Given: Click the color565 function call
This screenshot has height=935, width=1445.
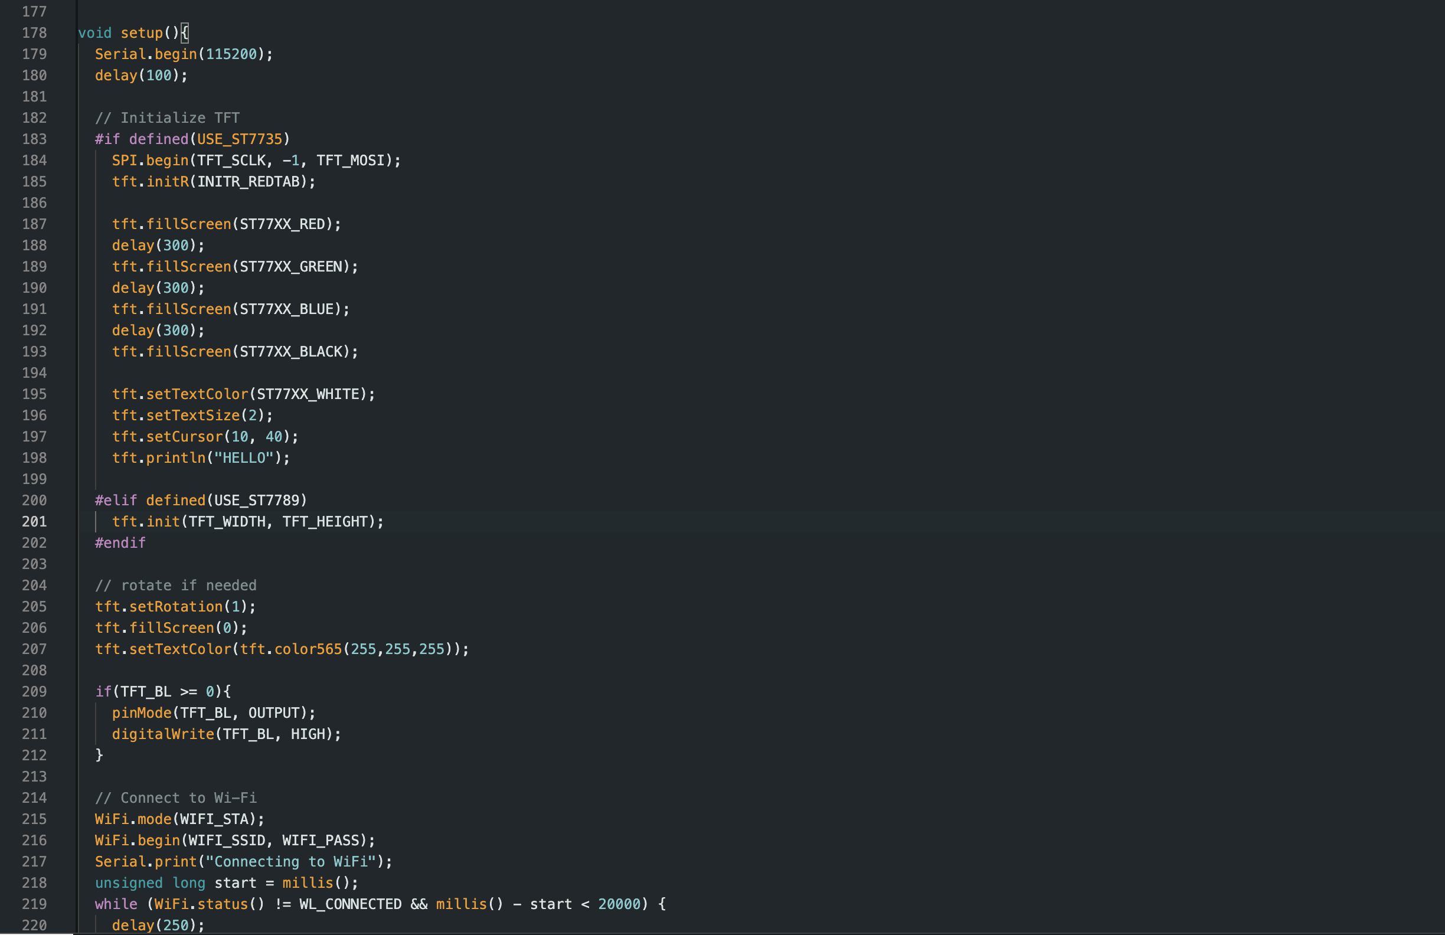Looking at the screenshot, I should coord(308,649).
